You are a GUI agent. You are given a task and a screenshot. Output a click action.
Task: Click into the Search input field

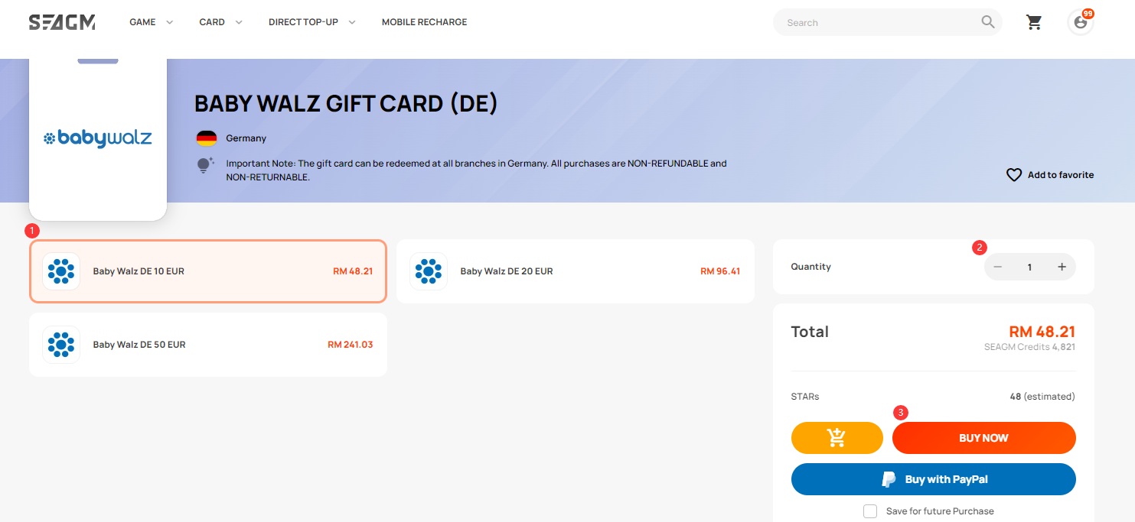[880, 22]
